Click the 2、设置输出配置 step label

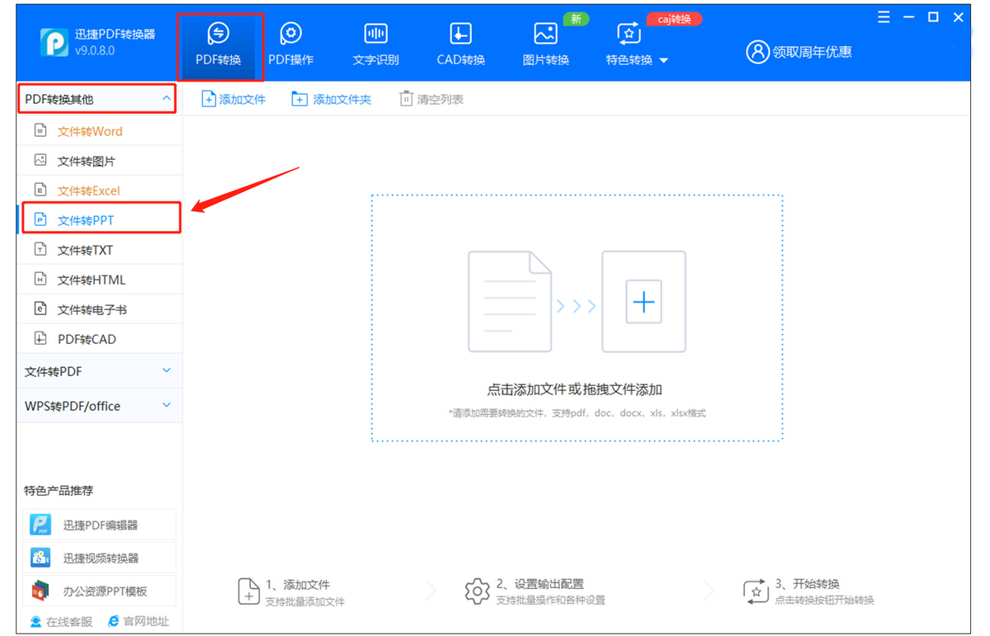(x=540, y=584)
